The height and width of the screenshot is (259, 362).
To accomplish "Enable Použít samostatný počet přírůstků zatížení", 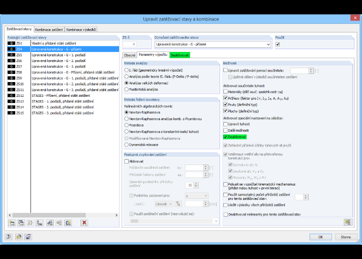I will click(226, 195).
